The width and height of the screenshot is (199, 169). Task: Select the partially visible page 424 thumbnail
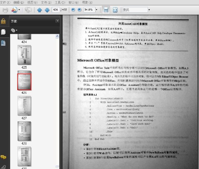[x=24, y=37]
